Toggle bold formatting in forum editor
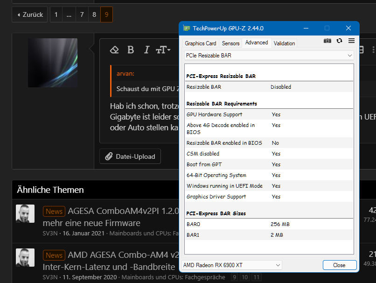Image resolution: width=376 pixels, height=283 pixels. coord(131,50)
